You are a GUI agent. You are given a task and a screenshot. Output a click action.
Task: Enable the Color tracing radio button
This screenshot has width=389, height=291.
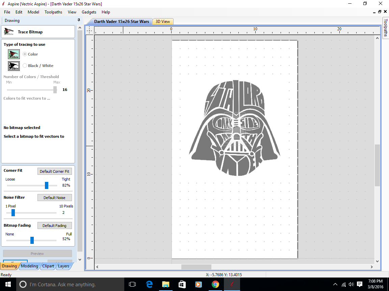25,54
